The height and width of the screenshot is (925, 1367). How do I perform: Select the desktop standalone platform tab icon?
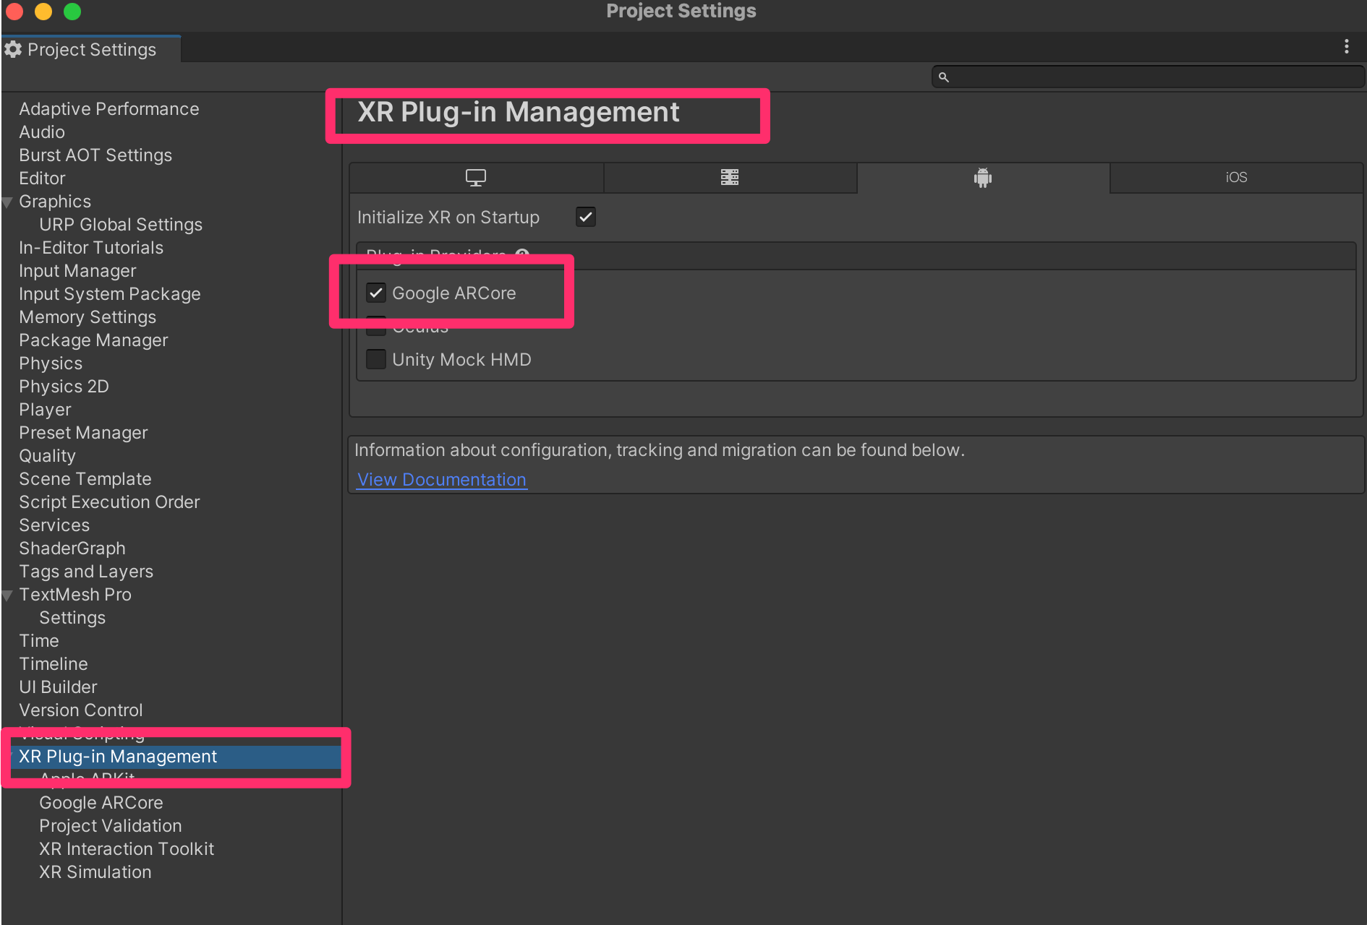[476, 178]
